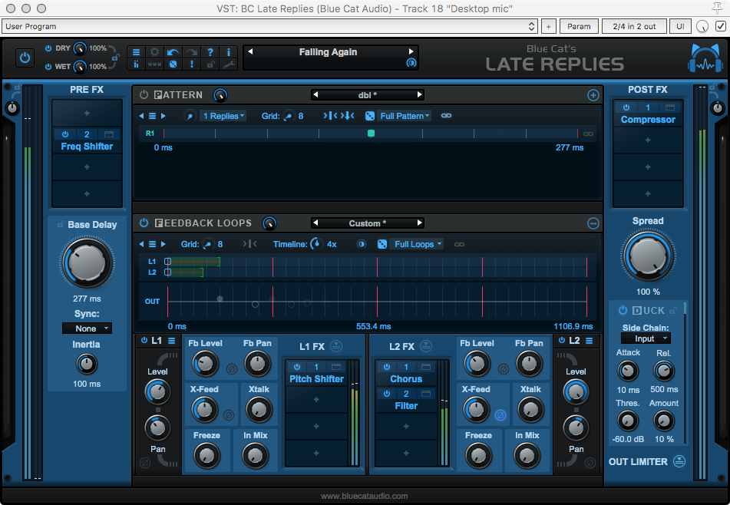Open the Feedback Loops toolbar list menu icon

pyautogui.click(x=152, y=244)
